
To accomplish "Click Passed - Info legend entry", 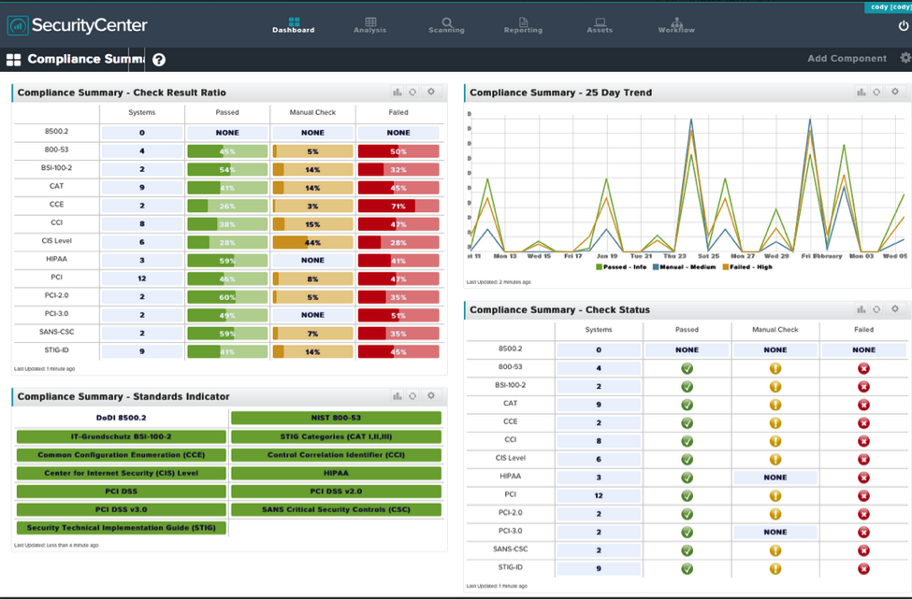I will (x=621, y=267).
